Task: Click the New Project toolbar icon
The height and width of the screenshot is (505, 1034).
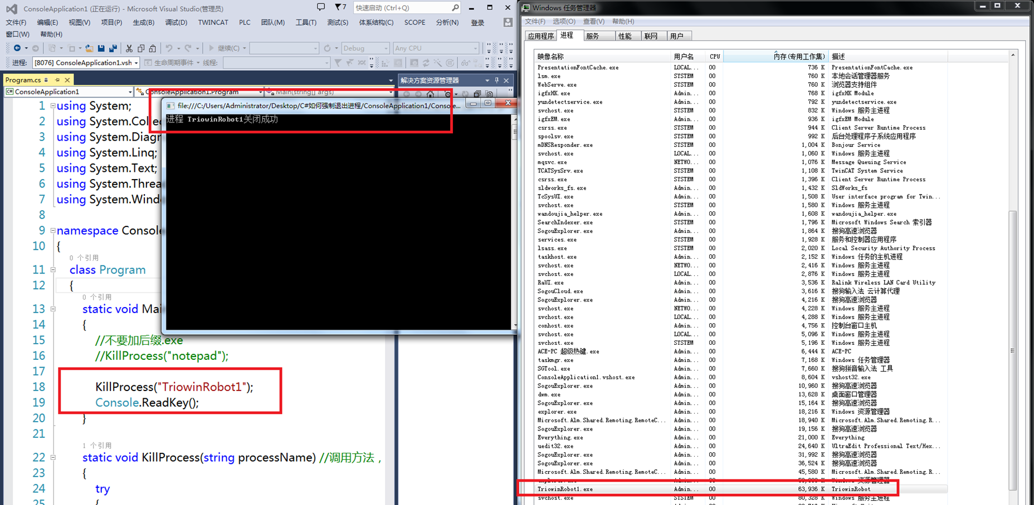Action: click(x=52, y=48)
